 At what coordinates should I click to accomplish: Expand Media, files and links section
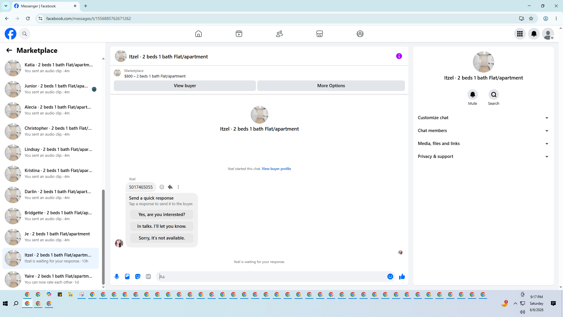click(483, 144)
